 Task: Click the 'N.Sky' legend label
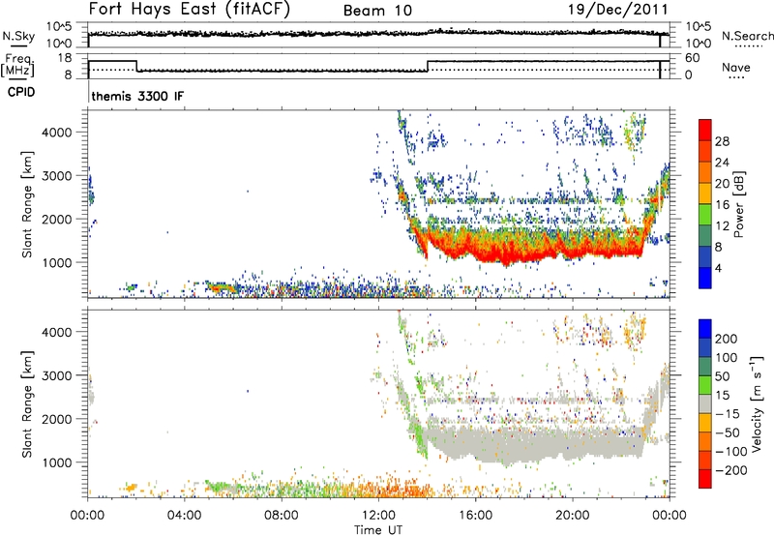tap(18, 36)
